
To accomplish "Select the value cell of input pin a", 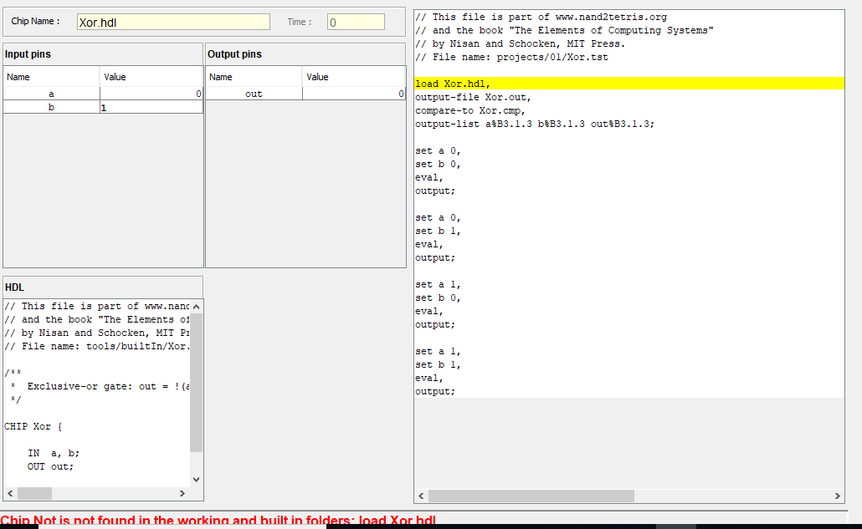I will [151, 94].
